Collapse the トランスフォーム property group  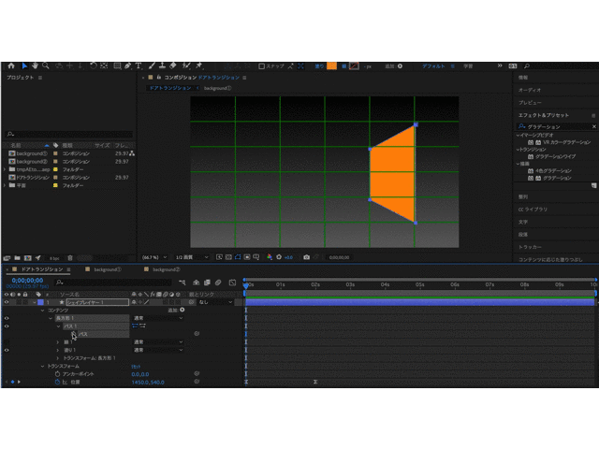tap(43, 366)
